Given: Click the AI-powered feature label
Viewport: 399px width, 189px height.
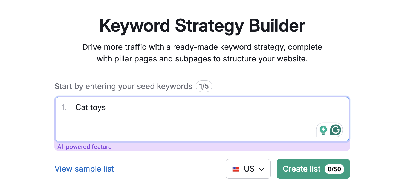Looking at the screenshot, I should coord(84,147).
